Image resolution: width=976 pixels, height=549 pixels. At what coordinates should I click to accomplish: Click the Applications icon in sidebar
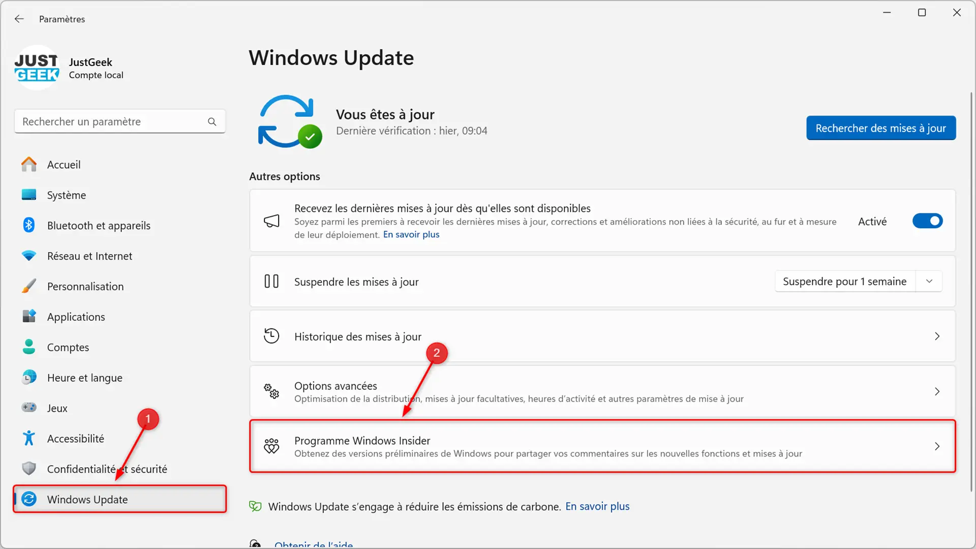[29, 316]
